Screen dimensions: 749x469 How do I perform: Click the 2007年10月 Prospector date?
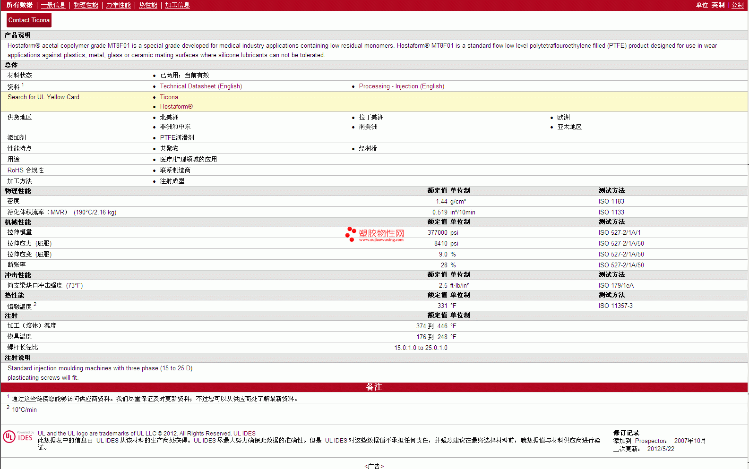coord(690,441)
